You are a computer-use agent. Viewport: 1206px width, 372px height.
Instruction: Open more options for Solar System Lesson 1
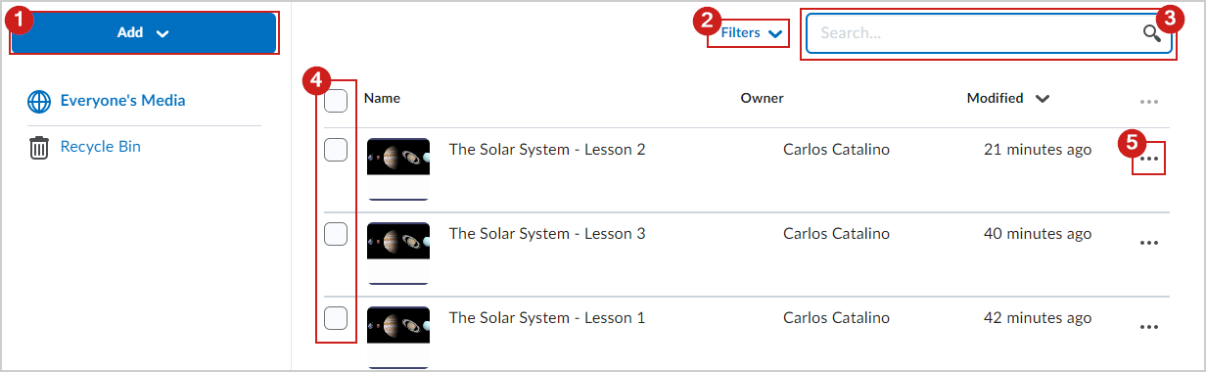point(1149,327)
